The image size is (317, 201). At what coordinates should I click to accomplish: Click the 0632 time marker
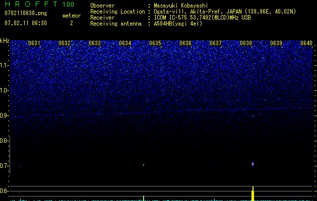[x=65, y=43]
